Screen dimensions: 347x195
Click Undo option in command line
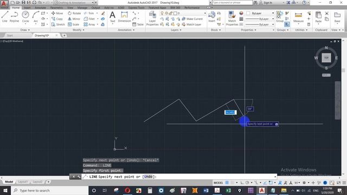point(148,177)
